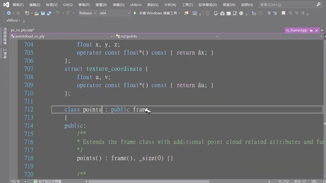This screenshot has width=326, height=183.
Task: Click line number 712 in the gutter
Action: point(29,110)
